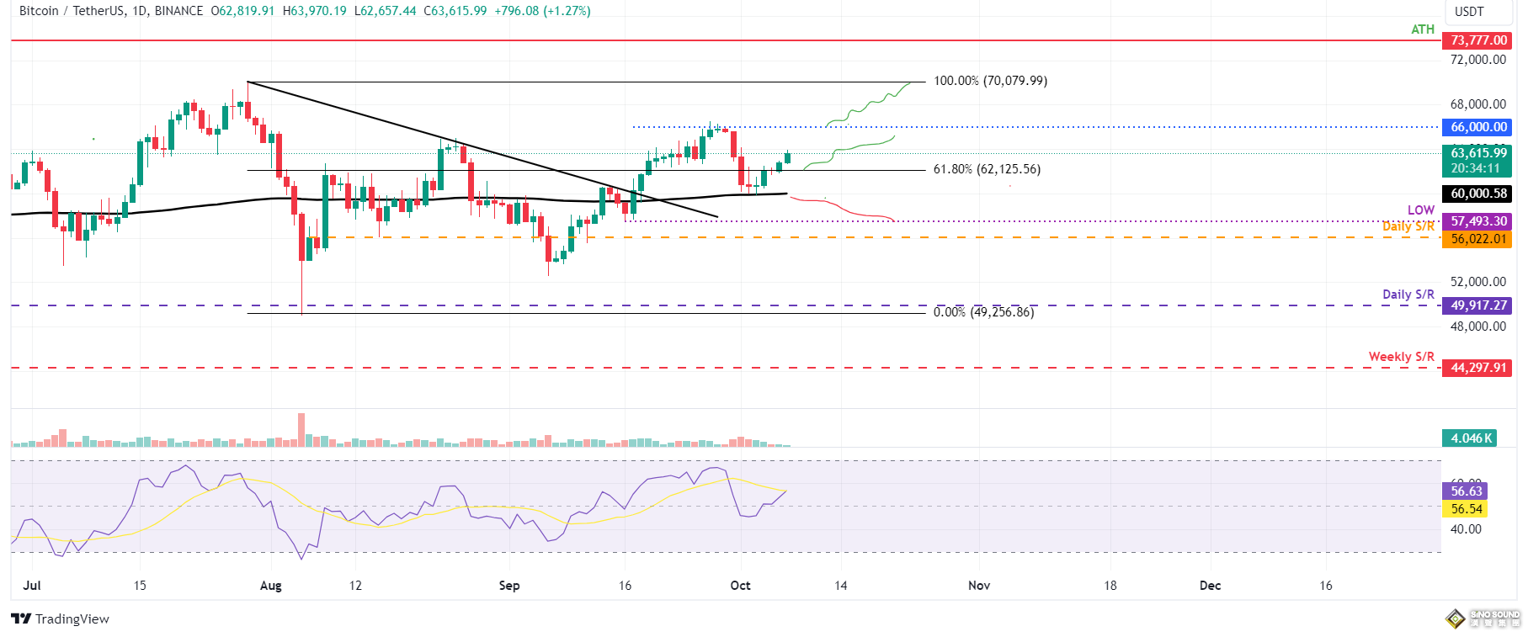Click the Sino Sound watermark logo
1528x637 pixels.
pos(1483,618)
